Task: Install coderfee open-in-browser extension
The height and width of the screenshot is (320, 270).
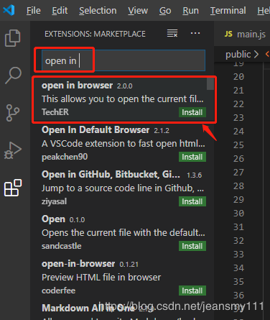Action: [x=192, y=291]
